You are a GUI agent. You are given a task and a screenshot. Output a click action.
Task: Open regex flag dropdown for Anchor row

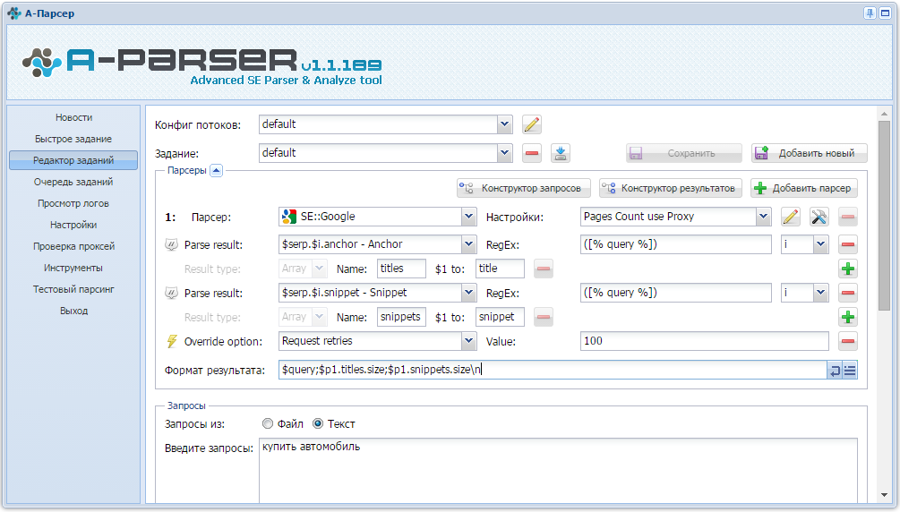[x=821, y=244]
